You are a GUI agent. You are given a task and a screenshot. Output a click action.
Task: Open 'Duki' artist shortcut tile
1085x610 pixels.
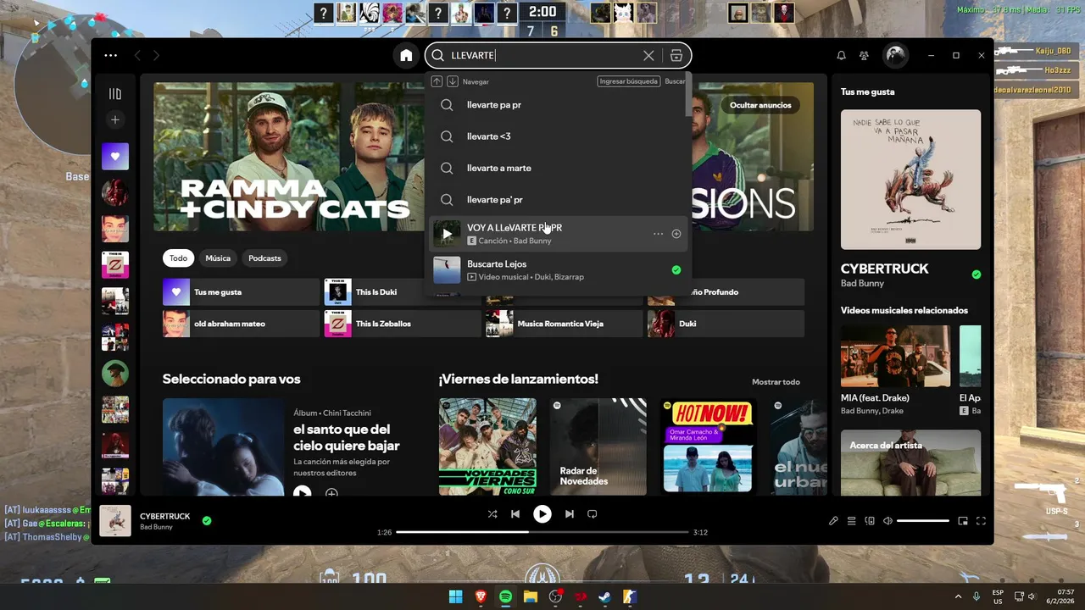pos(726,324)
